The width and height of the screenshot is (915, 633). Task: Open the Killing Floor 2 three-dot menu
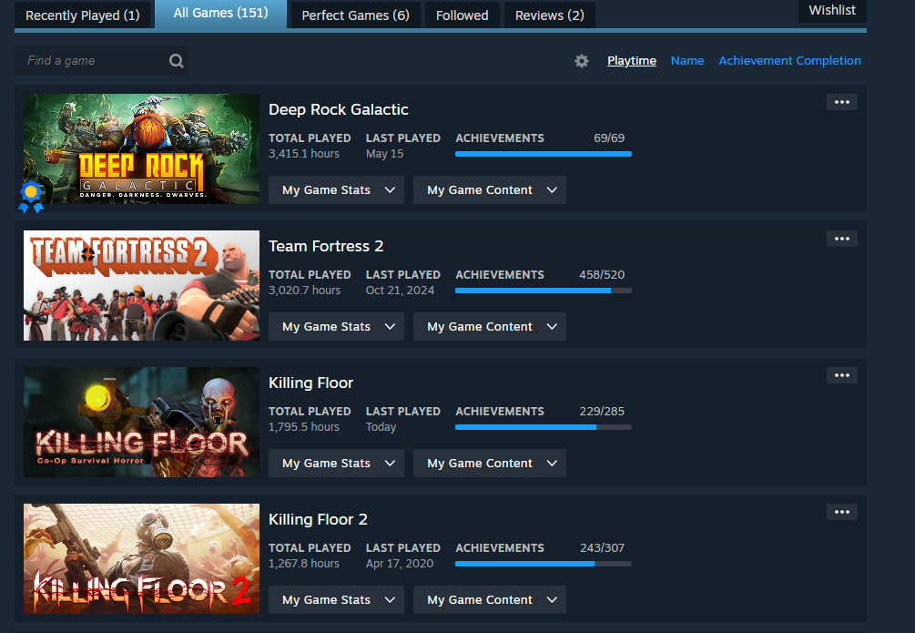point(841,512)
